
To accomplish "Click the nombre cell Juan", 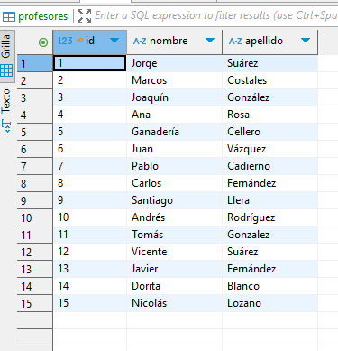I will point(174,149).
